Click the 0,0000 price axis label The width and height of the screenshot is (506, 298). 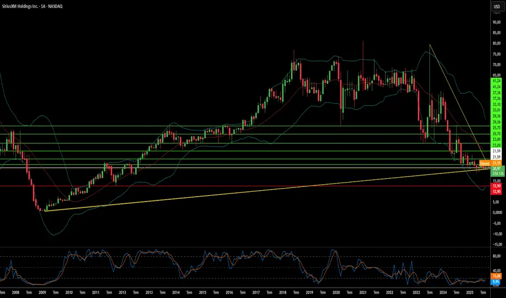[x=497, y=212]
